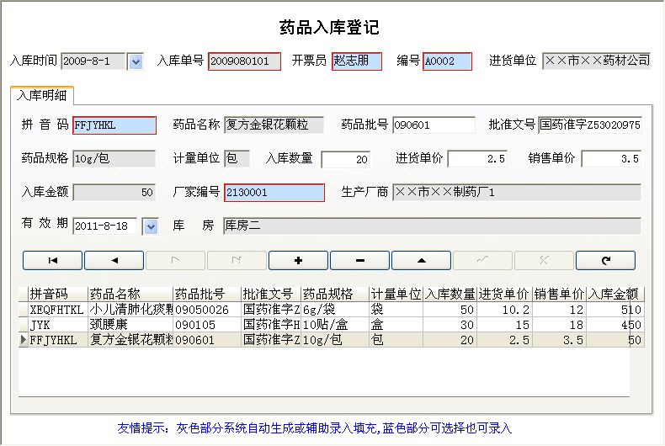Click the edit record triangle button
665x446 pixels.
point(421,260)
